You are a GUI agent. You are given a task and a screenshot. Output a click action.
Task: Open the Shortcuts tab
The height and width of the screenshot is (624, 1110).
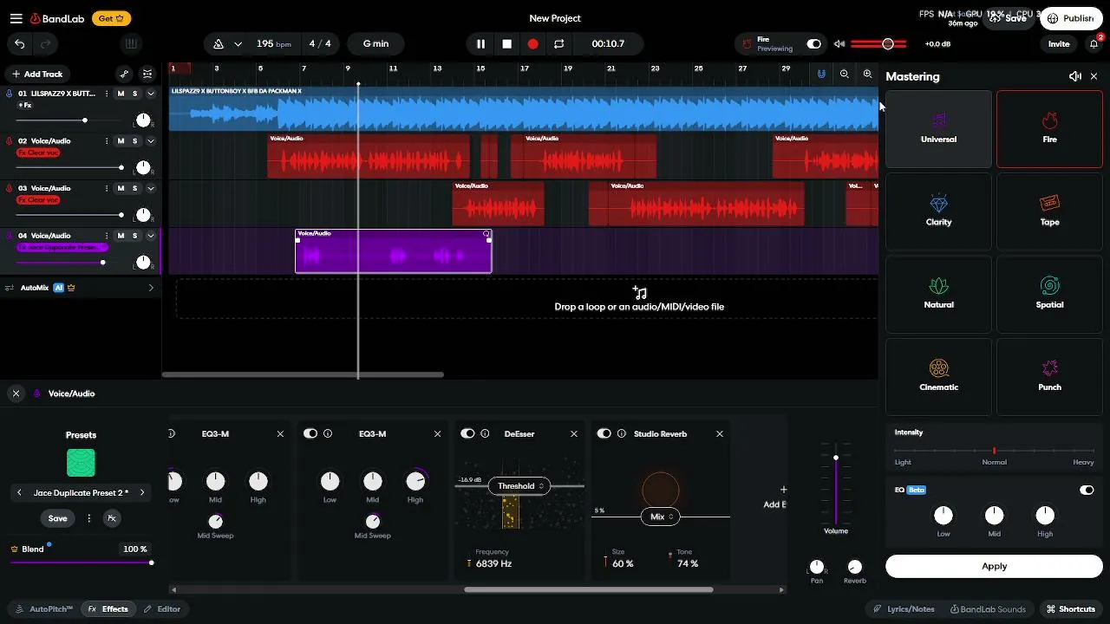pos(1071,609)
